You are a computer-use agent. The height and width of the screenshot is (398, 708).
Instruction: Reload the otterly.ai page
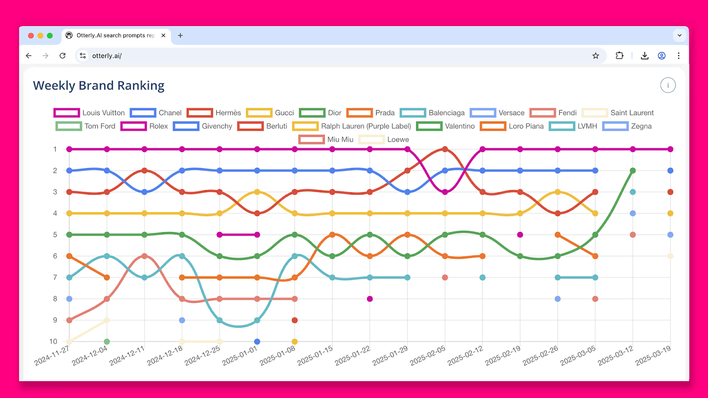62,56
